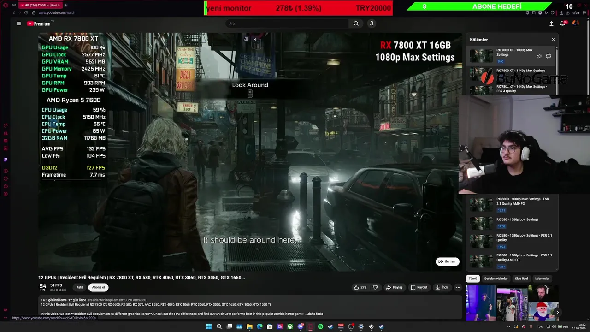Screen dimensions: 590x332
Task: Reload the page with the refresh icon
Action: click(x=26, y=13)
